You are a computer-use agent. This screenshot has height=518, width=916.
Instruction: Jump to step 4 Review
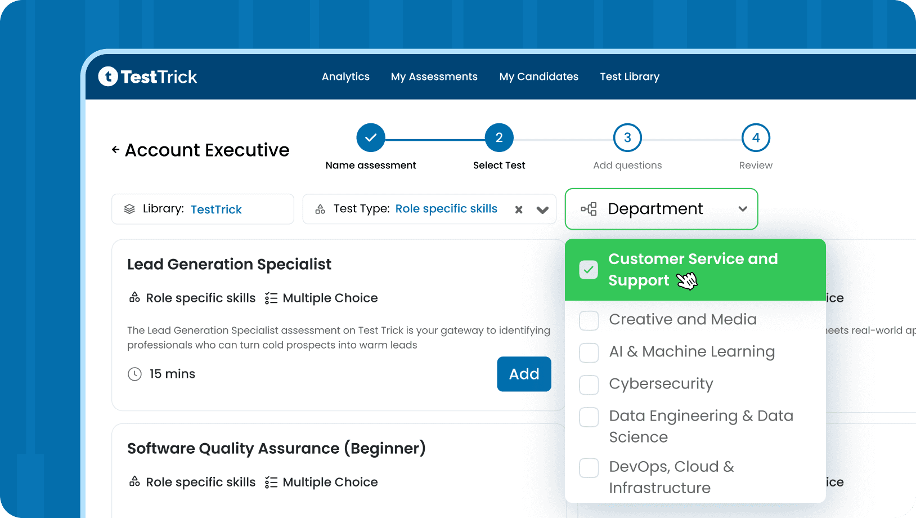click(x=756, y=137)
